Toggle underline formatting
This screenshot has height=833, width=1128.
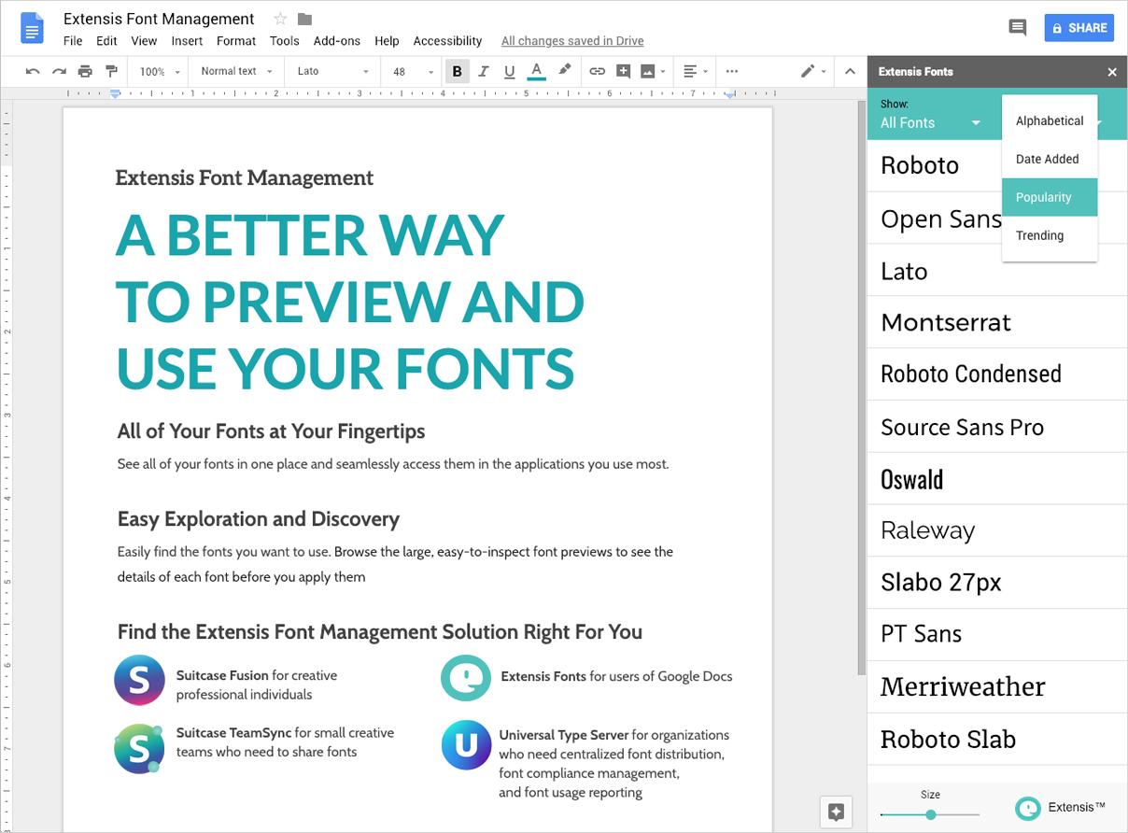click(509, 71)
